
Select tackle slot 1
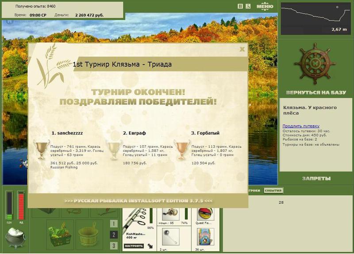114,223
